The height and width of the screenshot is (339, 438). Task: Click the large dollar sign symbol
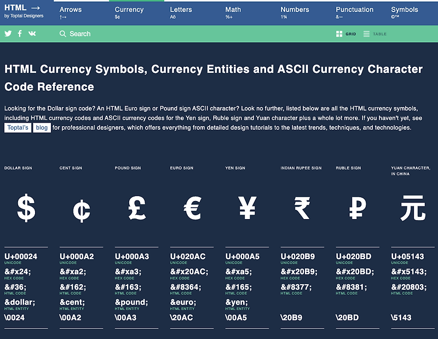[x=26, y=208]
